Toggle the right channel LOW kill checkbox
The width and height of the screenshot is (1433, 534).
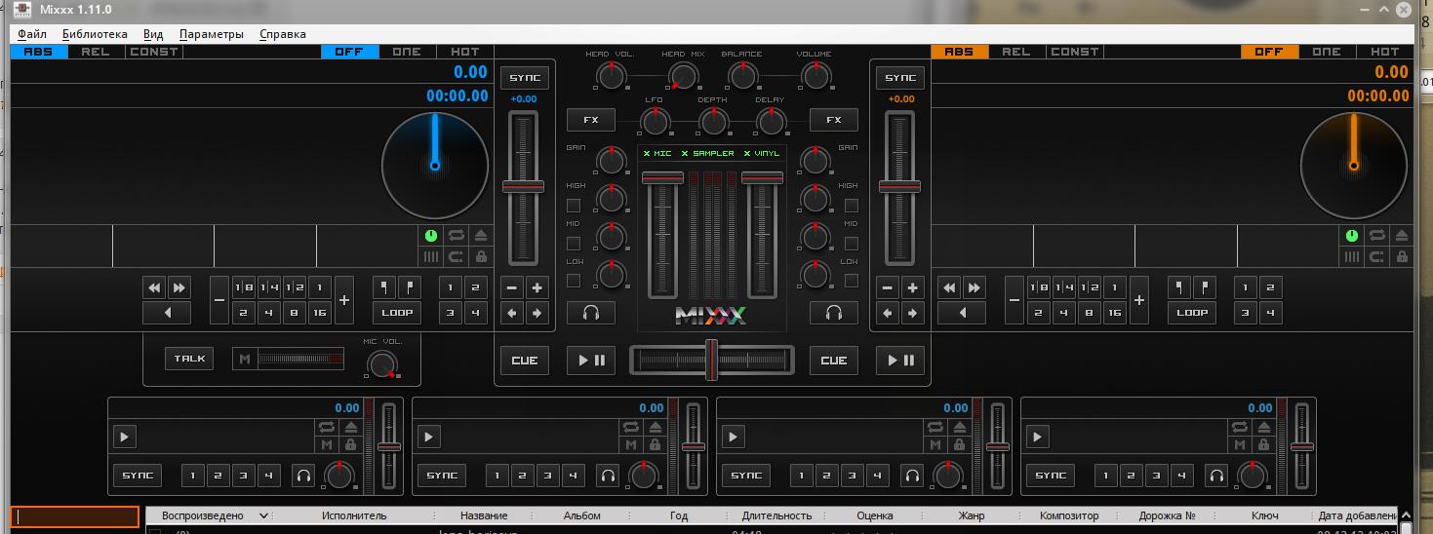click(852, 281)
